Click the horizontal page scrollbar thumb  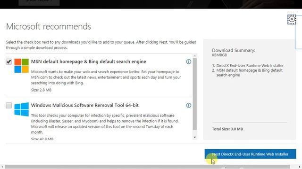(x=147, y=167)
